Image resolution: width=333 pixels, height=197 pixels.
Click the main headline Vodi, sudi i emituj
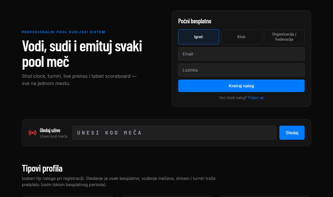pos(82,53)
